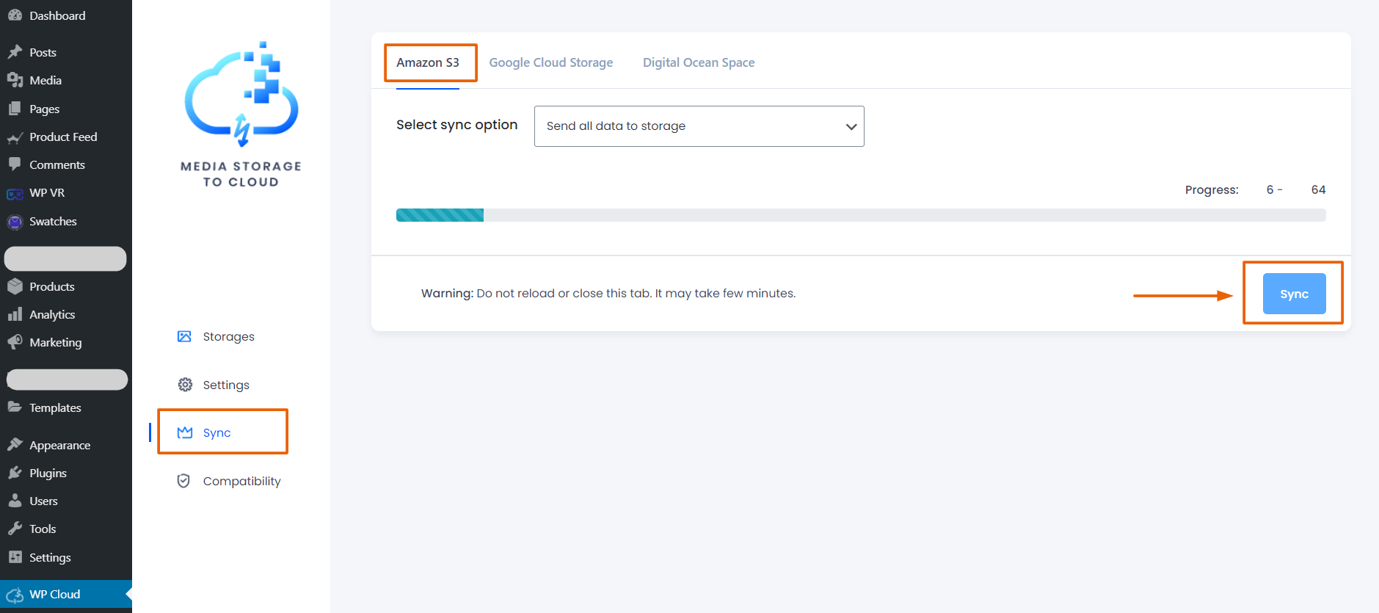Click the Select sync option label
The width and height of the screenshot is (1379, 613).
pos(457,125)
